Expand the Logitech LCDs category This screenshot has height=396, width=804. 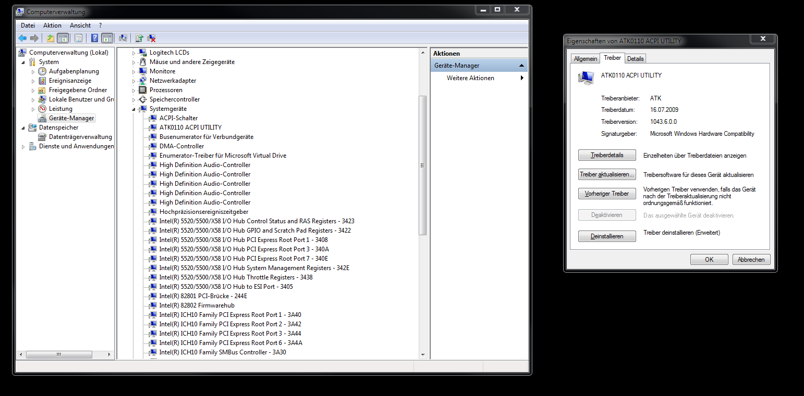click(133, 53)
